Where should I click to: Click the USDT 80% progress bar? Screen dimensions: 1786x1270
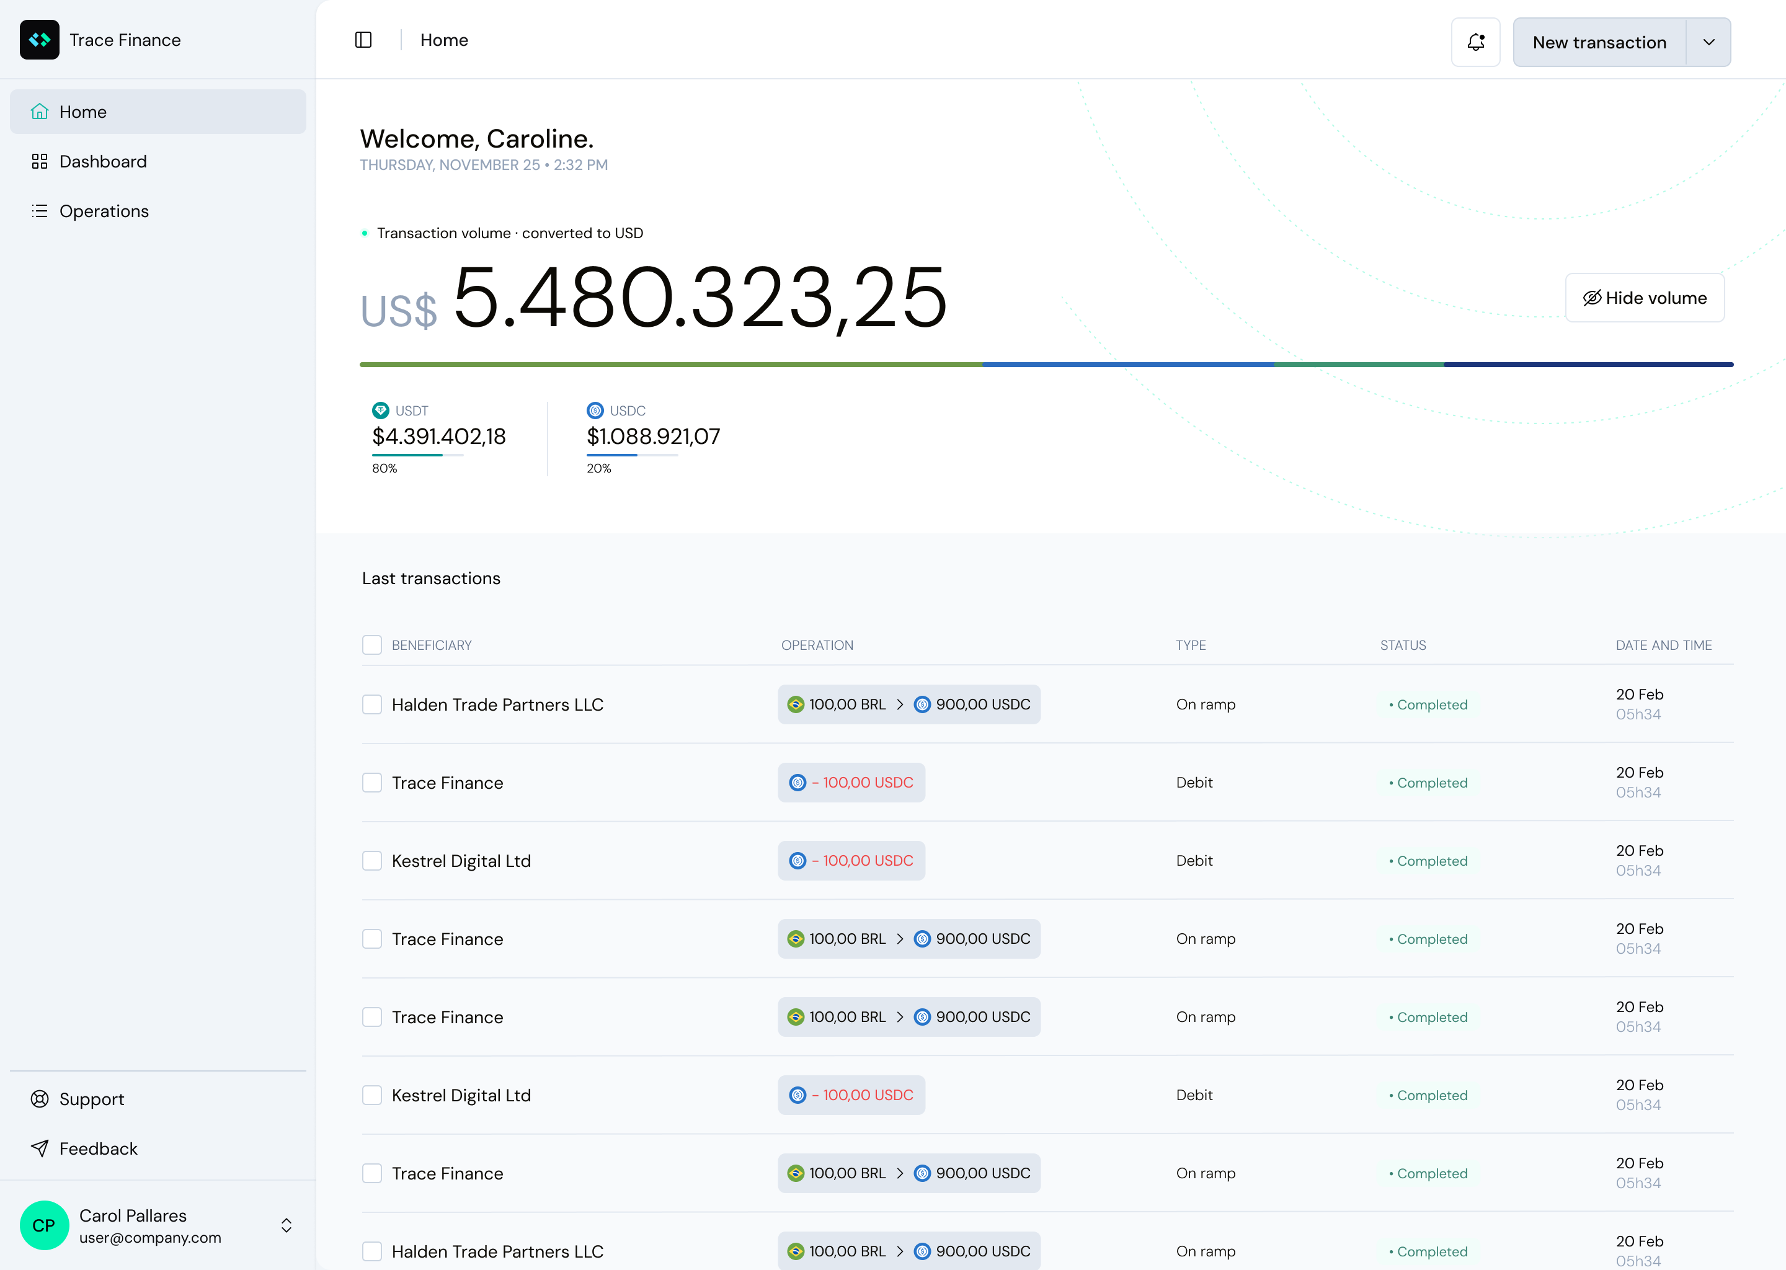coord(417,455)
